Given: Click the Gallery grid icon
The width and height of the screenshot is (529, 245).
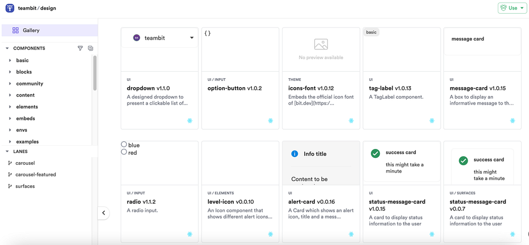Looking at the screenshot, I should (15, 31).
